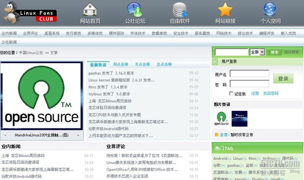The height and width of the screenshot is (180, 304).
Task: Open 龙芯体验日活动邀请信 under 业内新闻
Action: tap(20, 162)
